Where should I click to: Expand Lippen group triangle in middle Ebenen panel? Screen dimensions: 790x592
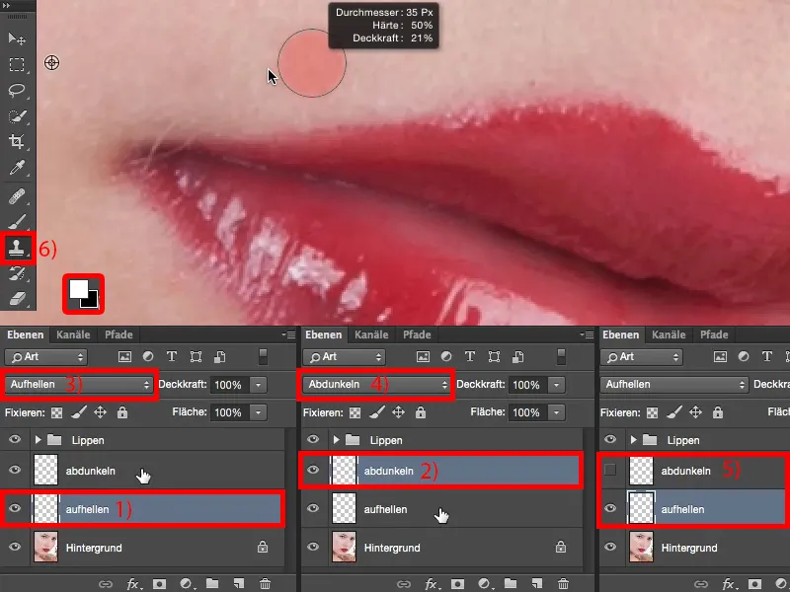pos(336,440)
